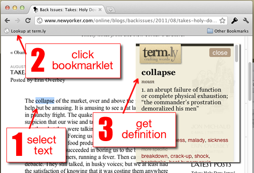The width and height of the screenshot is (254, 173).
Task: Click the yellow window minimize button
Action: (x=15, y=8)
